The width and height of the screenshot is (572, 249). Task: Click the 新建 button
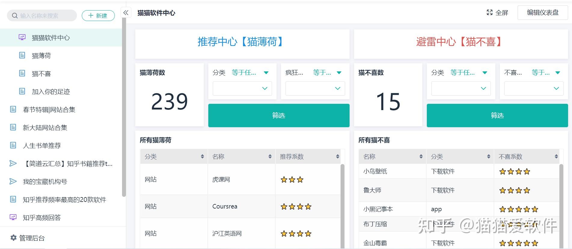(x=98, y=16)
